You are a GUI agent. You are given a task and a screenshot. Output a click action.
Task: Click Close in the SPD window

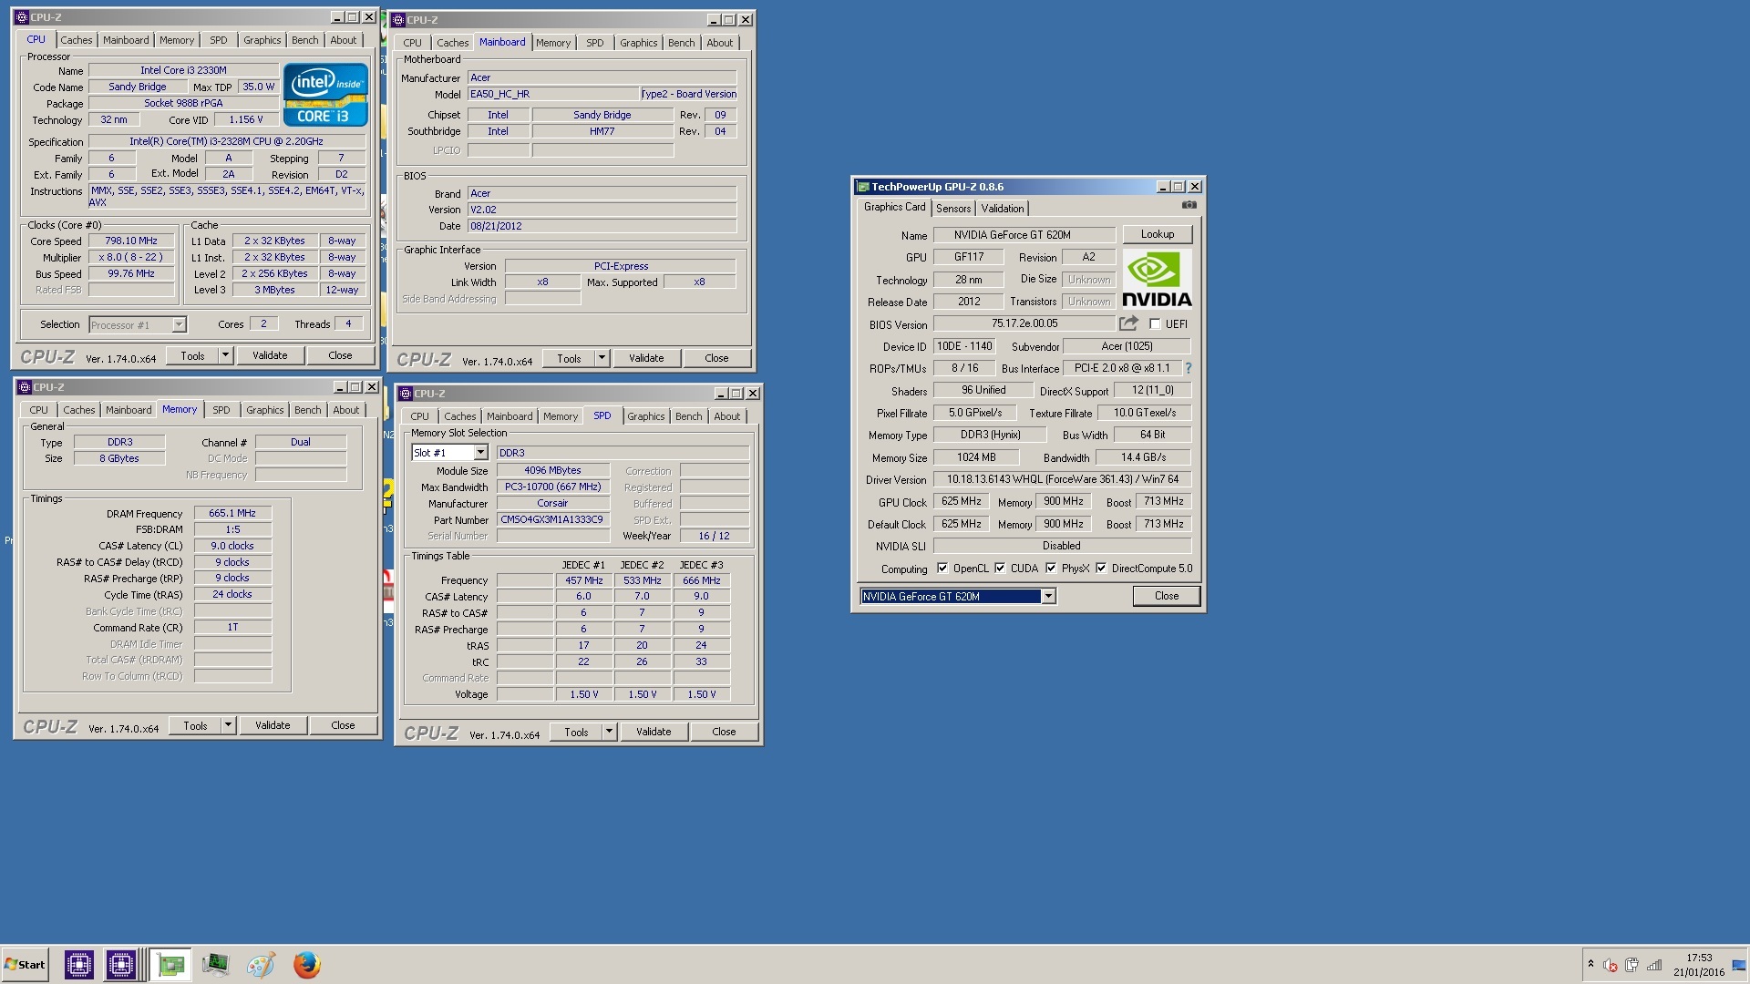(x=724, y=732)
